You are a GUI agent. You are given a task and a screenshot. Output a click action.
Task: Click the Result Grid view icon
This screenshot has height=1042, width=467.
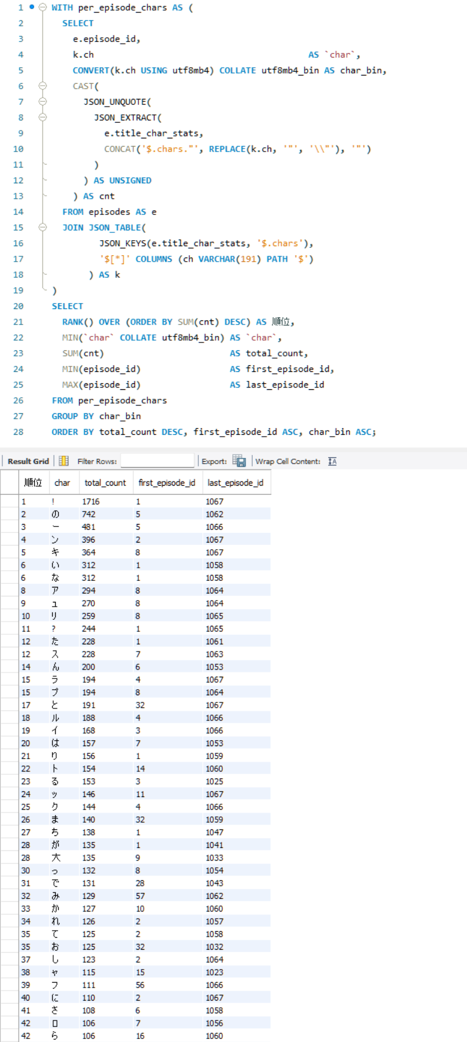[x=63, y=461]
